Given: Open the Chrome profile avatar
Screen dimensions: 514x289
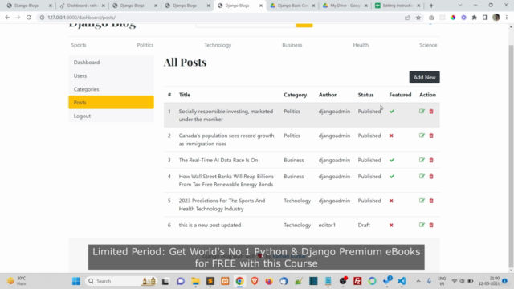Looking at the screenshot, I should coord(496,18).
